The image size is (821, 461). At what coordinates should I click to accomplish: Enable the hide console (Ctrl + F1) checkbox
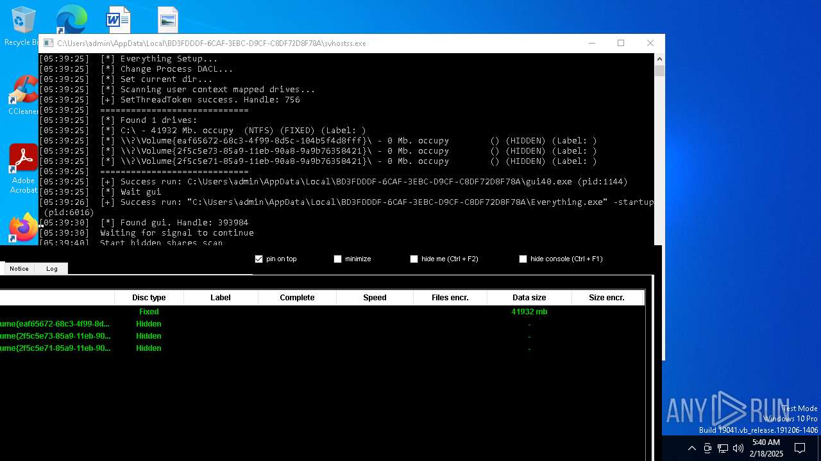click(523, 259)
